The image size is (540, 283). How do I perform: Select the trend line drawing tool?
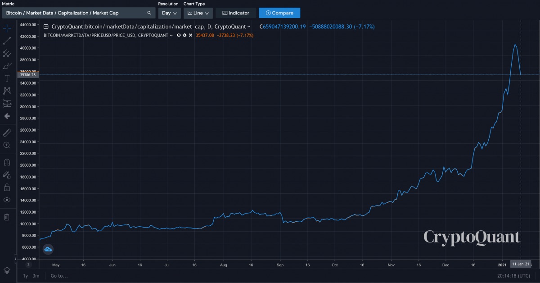coord(7,41)
